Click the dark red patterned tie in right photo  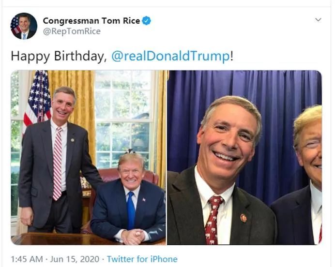[x=212, y=220]
